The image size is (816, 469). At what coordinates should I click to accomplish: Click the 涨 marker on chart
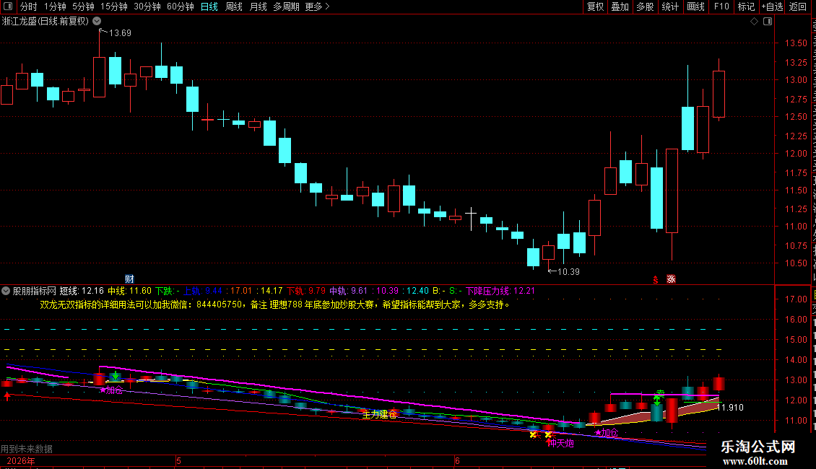tap(672, 279)
